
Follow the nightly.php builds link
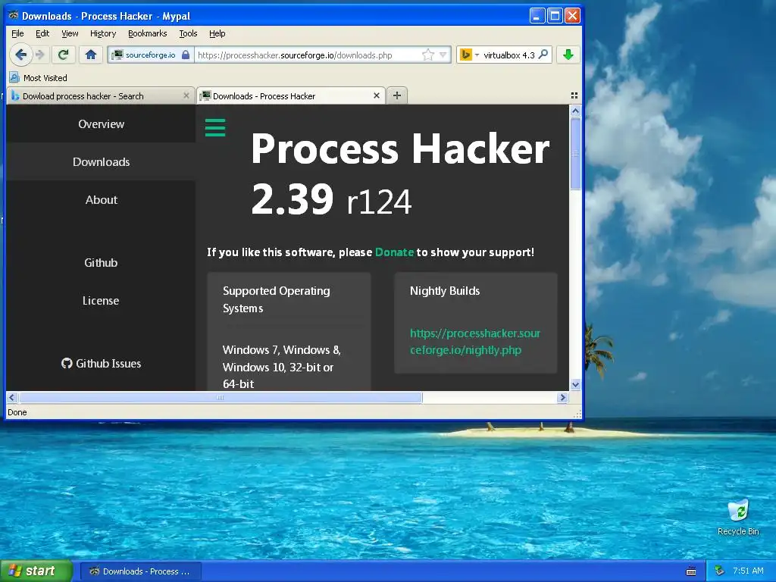pyautogui.click(x=475, y=342)
